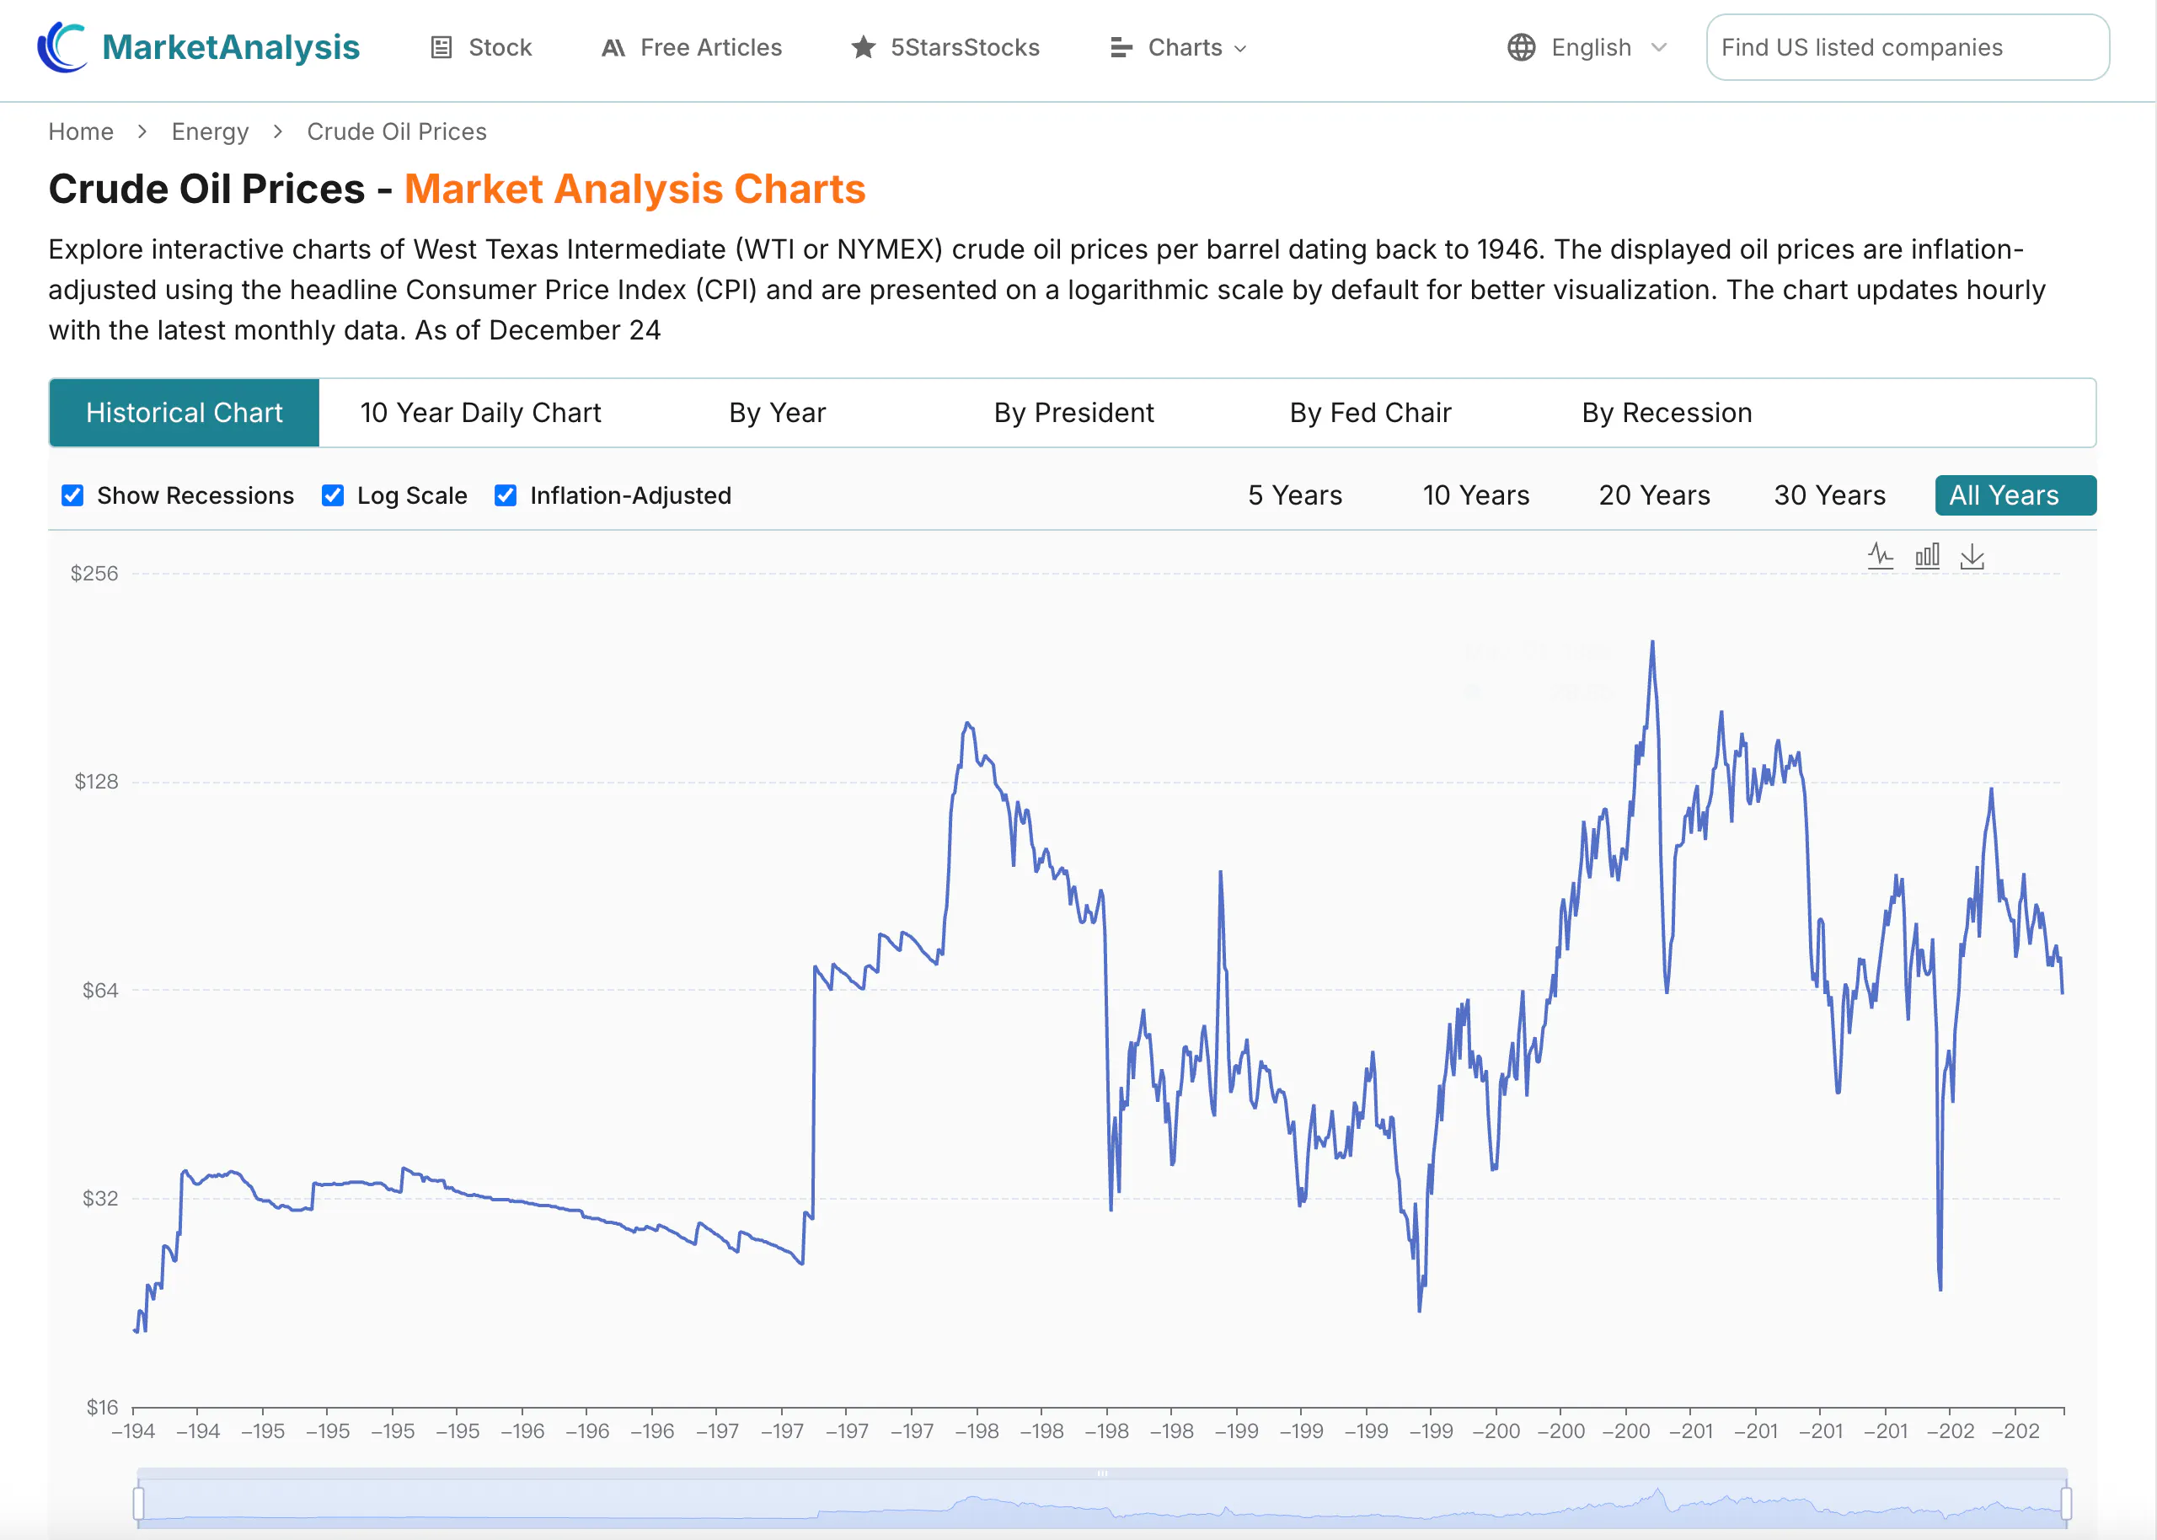The height and width of the screenshot is (1540, 2157).
Task: Click the $32 y-axis label
Action: tap(99, 1199)
